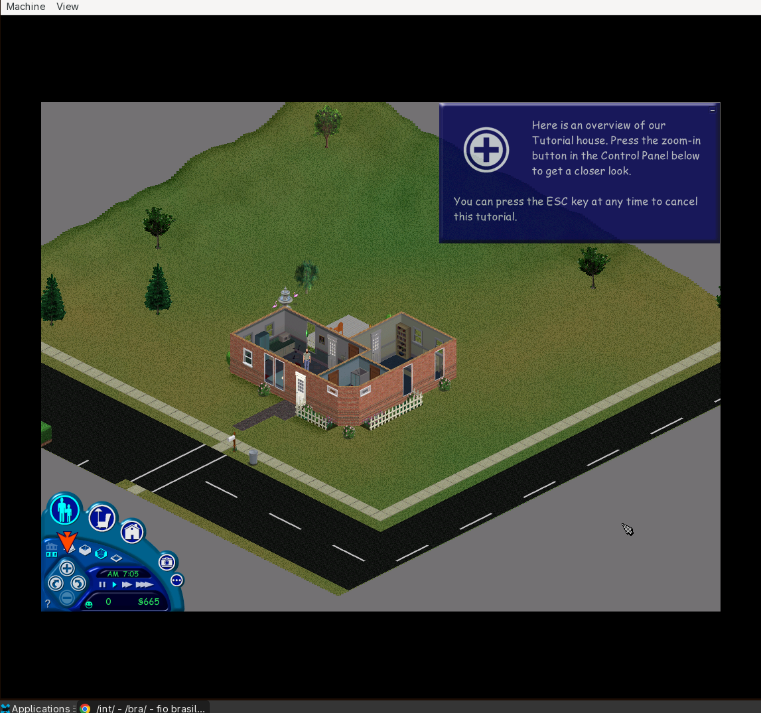Click the AM 7:05 game clock

click(123, 574)
